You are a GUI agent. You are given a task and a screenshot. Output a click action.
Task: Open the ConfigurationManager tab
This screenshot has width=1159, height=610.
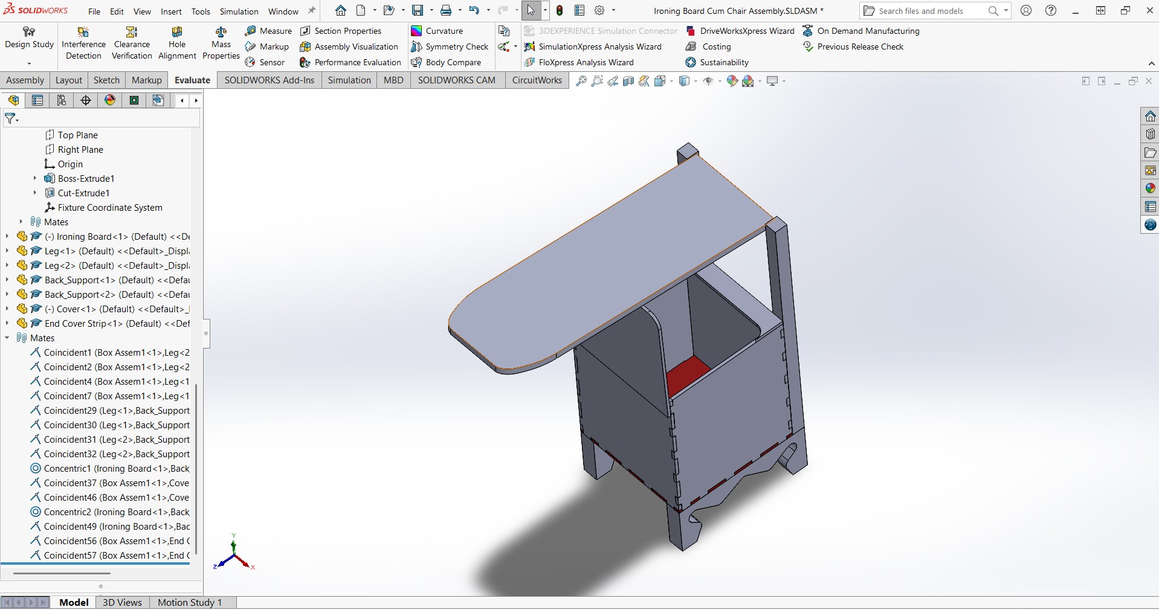tap(62, 100)
